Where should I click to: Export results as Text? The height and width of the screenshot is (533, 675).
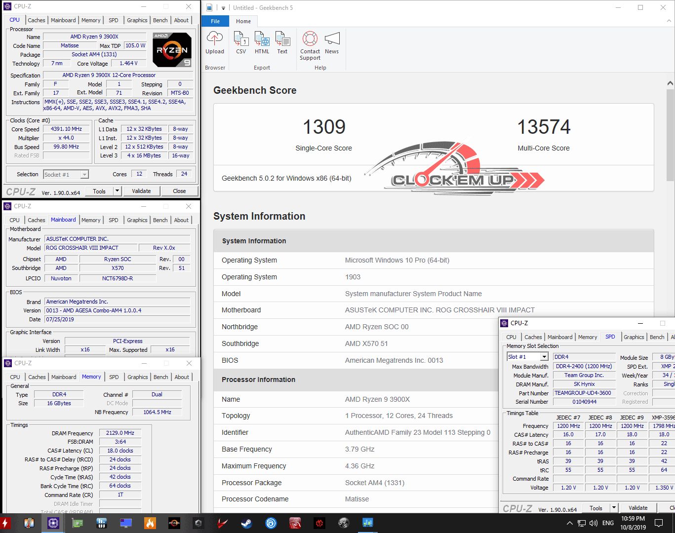click(282, 42)
